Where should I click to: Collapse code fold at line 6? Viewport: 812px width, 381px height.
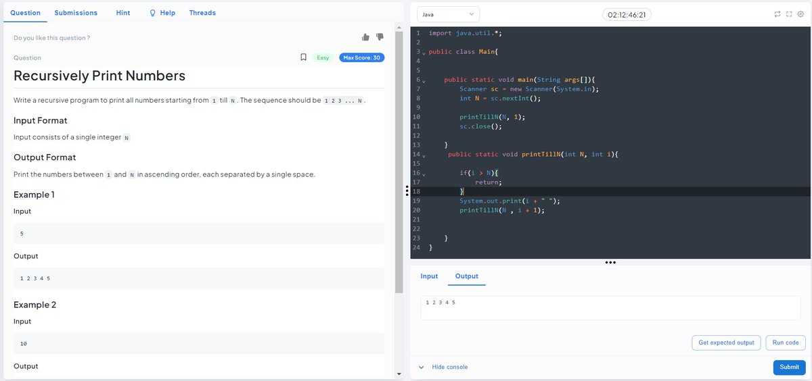click(x=424, y=80)
